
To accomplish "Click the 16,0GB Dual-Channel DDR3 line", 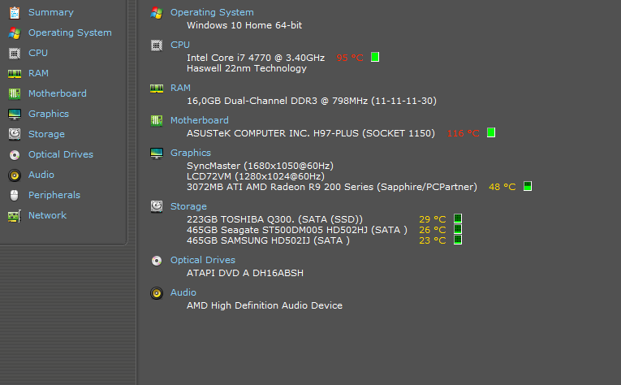I will pyautogui.click(x=312, y=101).
